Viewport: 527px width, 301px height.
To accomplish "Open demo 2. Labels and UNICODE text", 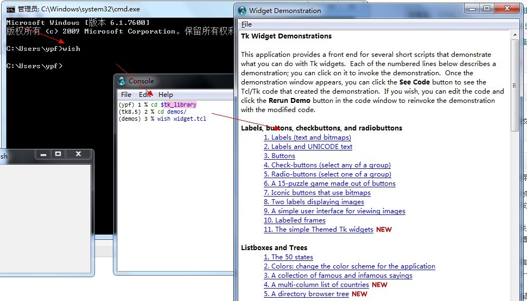I will 308,147.
